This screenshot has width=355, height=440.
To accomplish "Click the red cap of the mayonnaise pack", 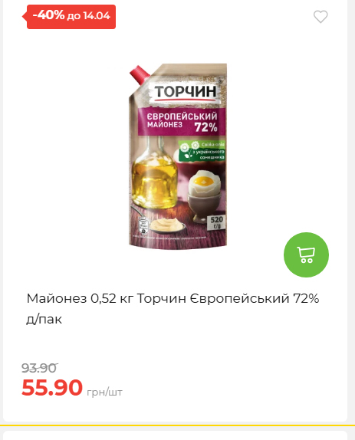I will tap(140, 74).
